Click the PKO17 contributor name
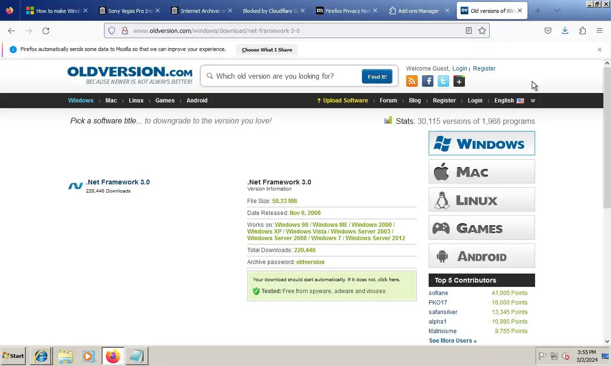Viewport: 611px width, 366px height. click(x=438, y=303)
